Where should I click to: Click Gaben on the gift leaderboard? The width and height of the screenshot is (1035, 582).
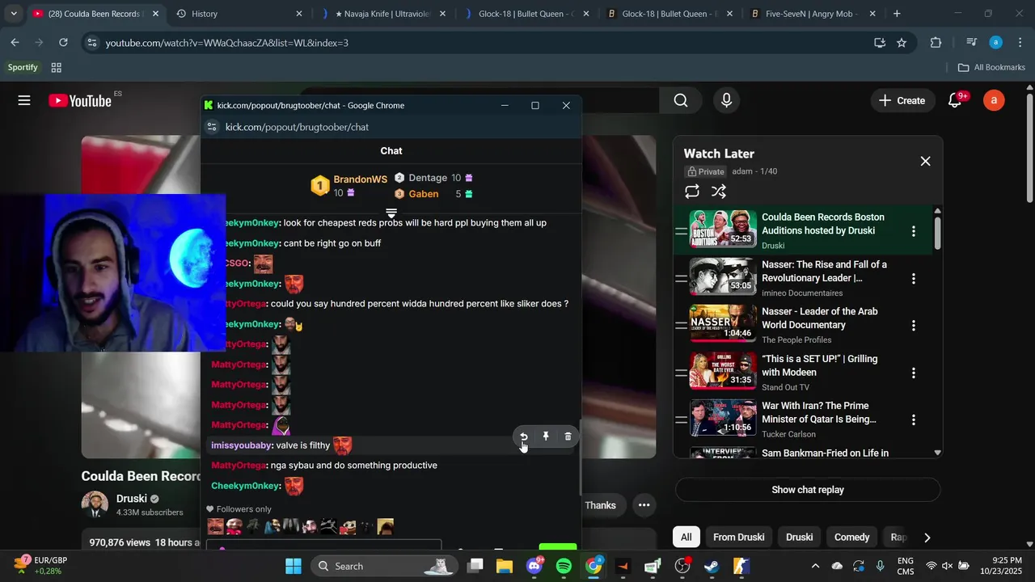[x=424, y=194]
